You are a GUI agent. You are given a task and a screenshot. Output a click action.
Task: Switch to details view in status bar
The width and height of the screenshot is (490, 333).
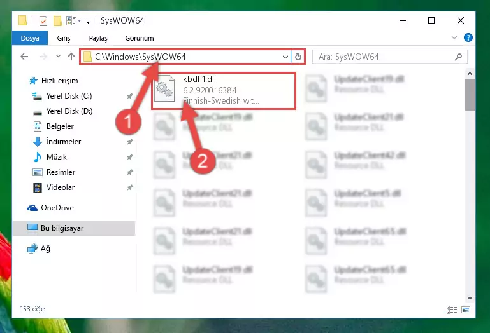pos(452,309)
